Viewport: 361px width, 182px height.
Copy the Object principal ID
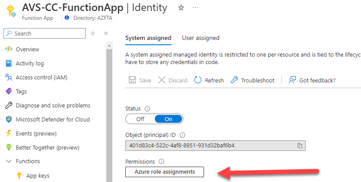pos(300,146)
